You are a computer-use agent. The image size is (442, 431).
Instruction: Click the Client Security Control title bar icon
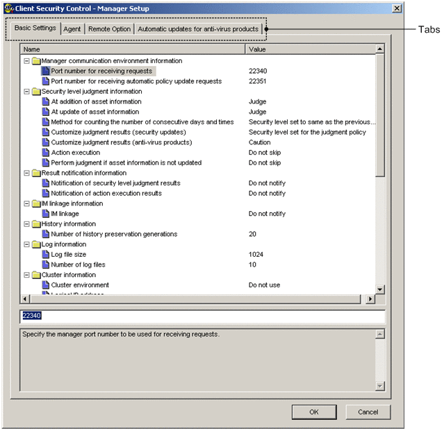(x=9, y=8)
